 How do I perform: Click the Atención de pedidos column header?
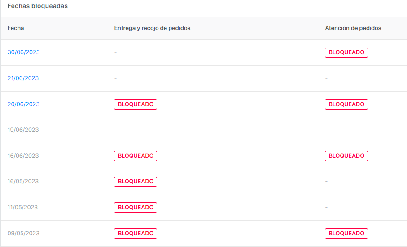(x=353, y=28)
